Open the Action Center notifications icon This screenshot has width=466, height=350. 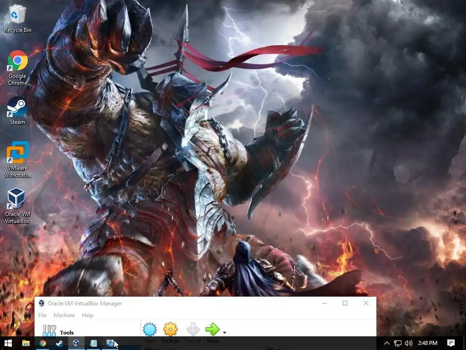[x=451, y=343]
